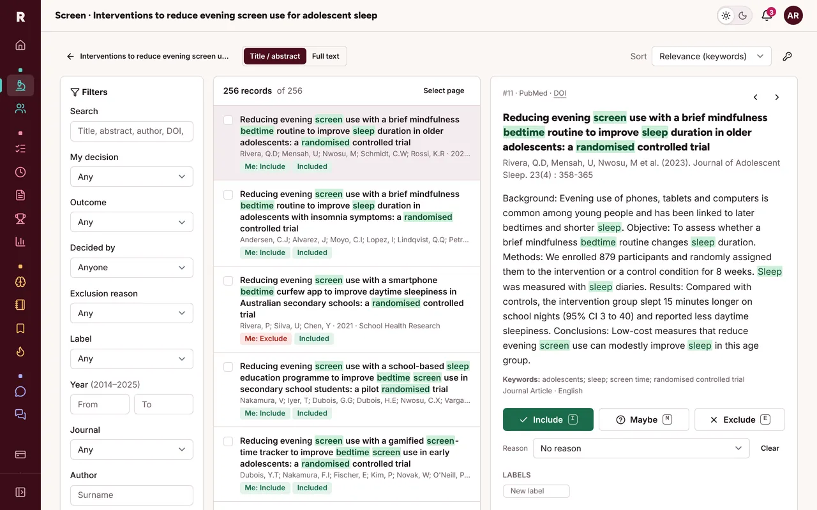The image size is (817, 510).
Task: Open notifications bell with badge 3
Action: tap(767, 16)
